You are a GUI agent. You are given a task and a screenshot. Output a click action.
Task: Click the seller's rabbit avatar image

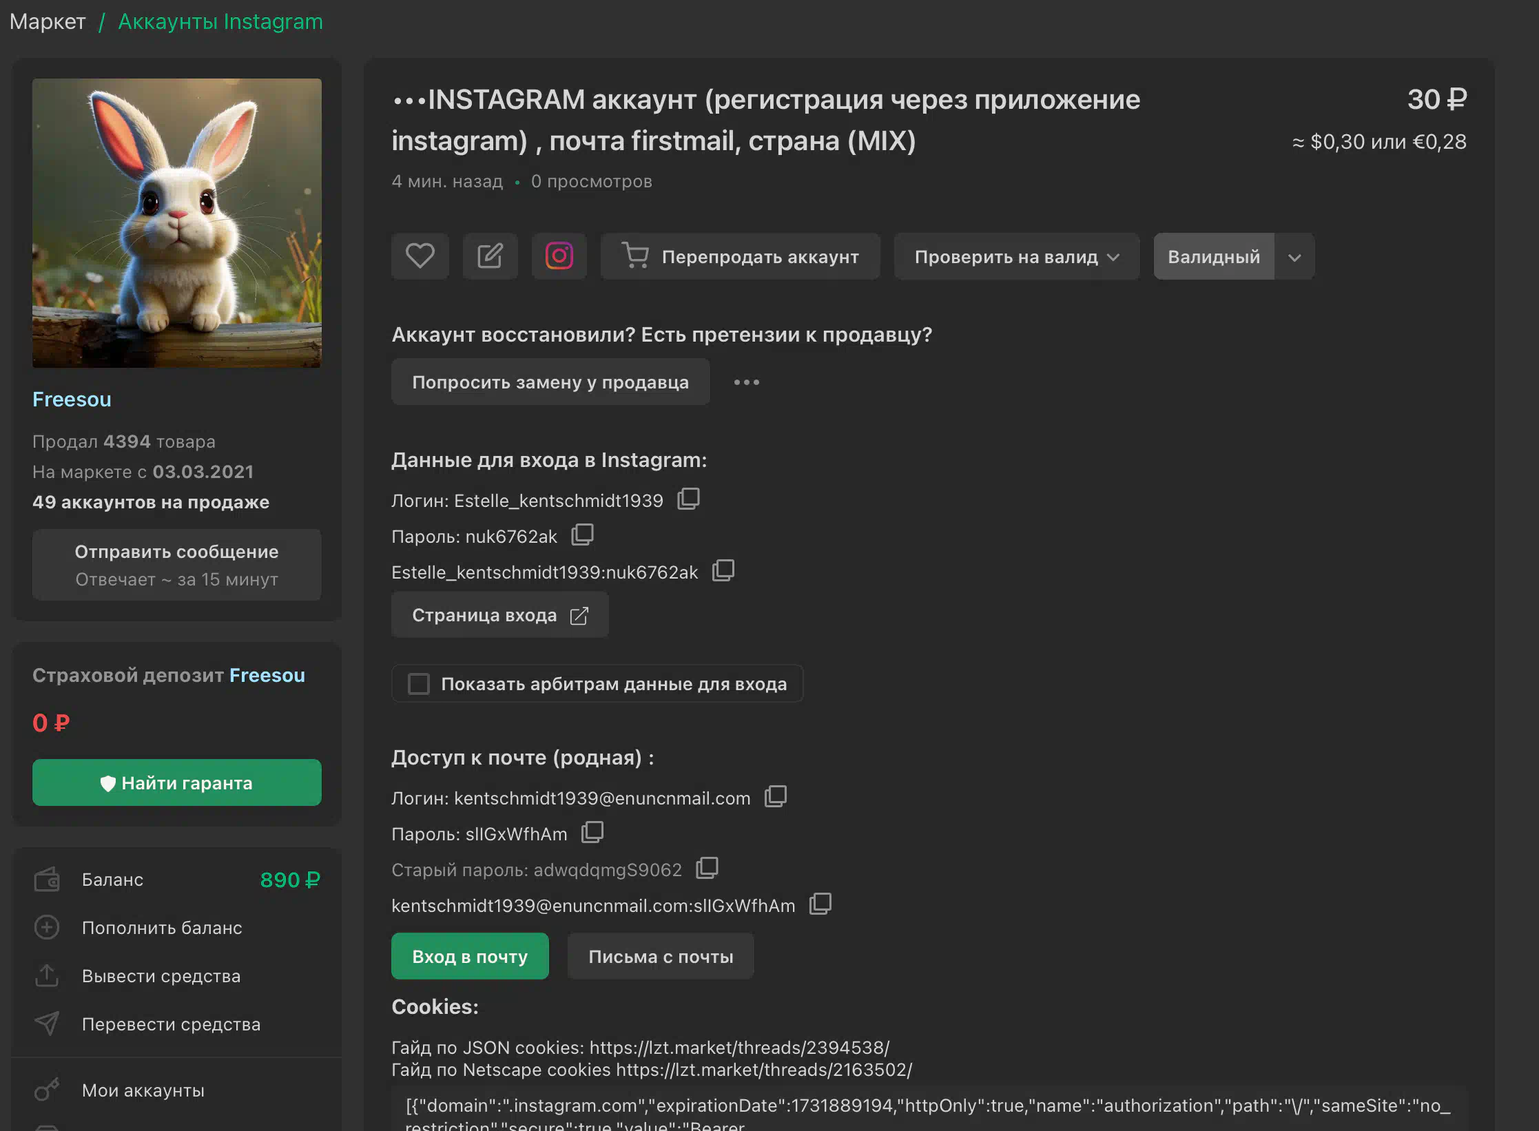177,222
